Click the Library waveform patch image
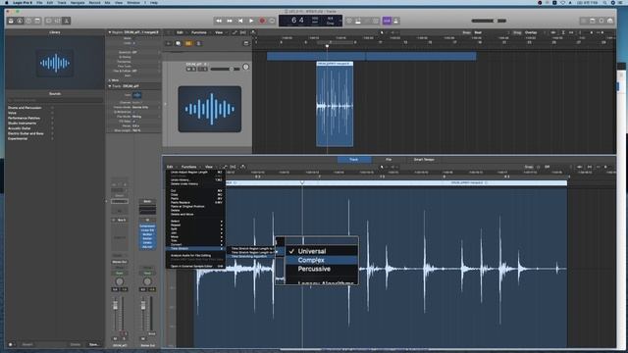The height and width of the screenshot is (353, 628). coord(55,63)
